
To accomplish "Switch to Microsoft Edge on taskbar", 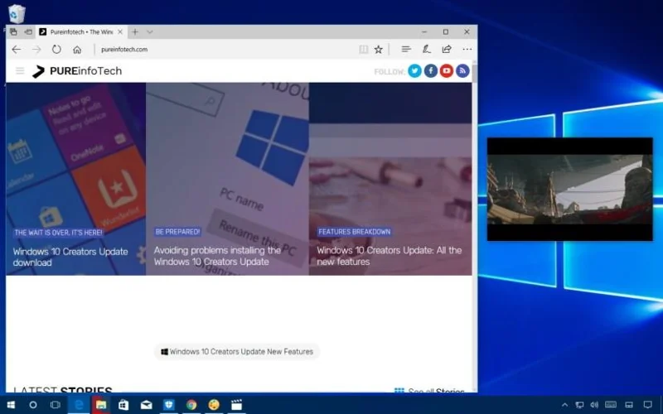I will point(79,405).
